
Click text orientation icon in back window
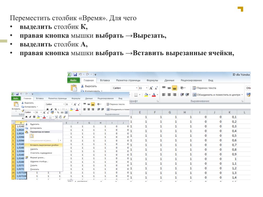pyautogui.click(x=183, y=88)
